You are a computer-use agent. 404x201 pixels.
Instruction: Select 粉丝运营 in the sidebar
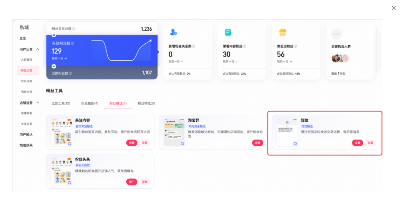tap(28, 71)
